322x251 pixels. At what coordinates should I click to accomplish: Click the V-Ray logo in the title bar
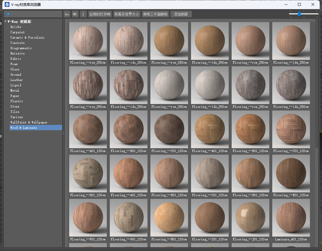7,4
